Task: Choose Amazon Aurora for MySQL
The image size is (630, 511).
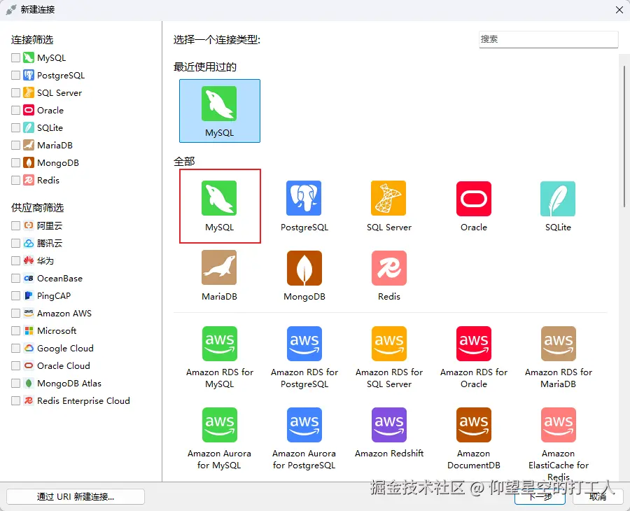Action: tap(219, 439)
